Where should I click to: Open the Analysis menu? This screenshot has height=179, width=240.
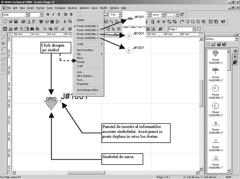(72, 8)
